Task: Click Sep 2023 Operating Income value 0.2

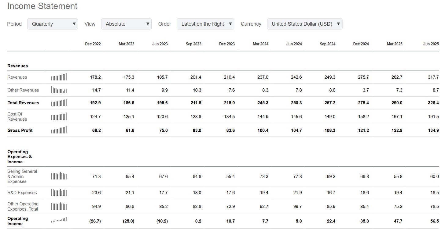Action: click(198, 221)
